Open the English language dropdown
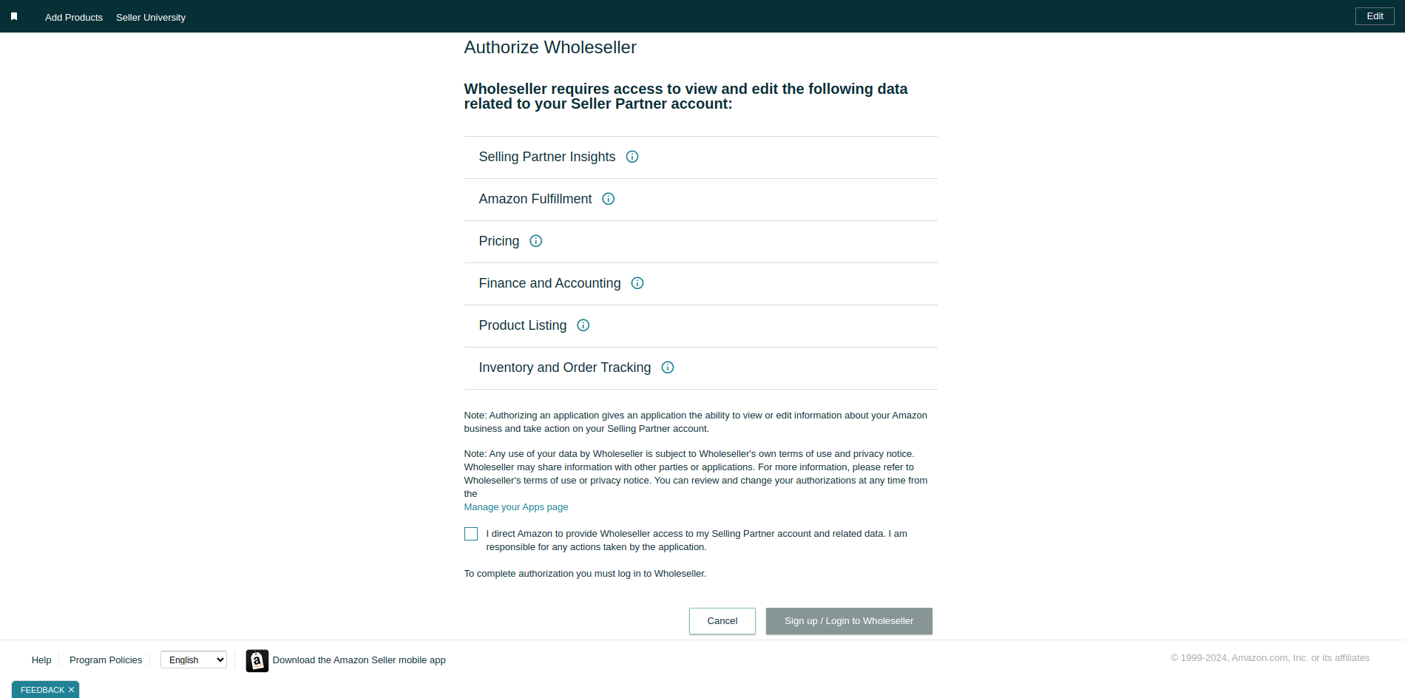This screenshot has width=1405, height=698. click(x=194, y=660)
